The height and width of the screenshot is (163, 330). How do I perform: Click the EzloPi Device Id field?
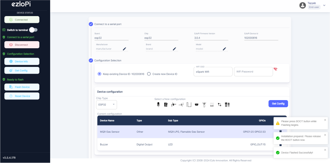[x=261, y=38]
